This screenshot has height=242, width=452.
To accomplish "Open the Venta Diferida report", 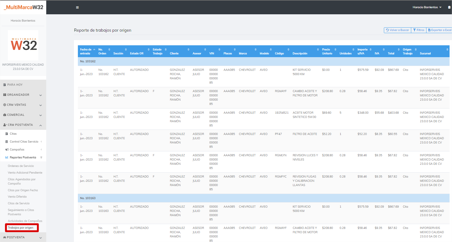I will coord(17,197).
